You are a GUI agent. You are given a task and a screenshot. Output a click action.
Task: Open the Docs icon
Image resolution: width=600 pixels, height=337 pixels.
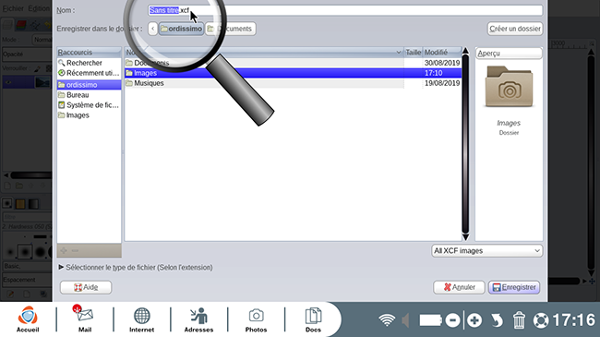[313, 319]
